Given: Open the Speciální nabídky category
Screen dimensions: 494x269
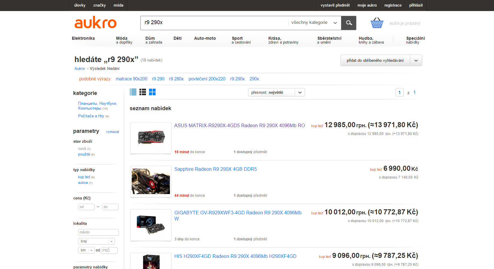Looking at the screenshot, I should tap(415, 40).
